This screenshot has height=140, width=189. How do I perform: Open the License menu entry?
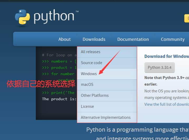click(x=107, y=107)
